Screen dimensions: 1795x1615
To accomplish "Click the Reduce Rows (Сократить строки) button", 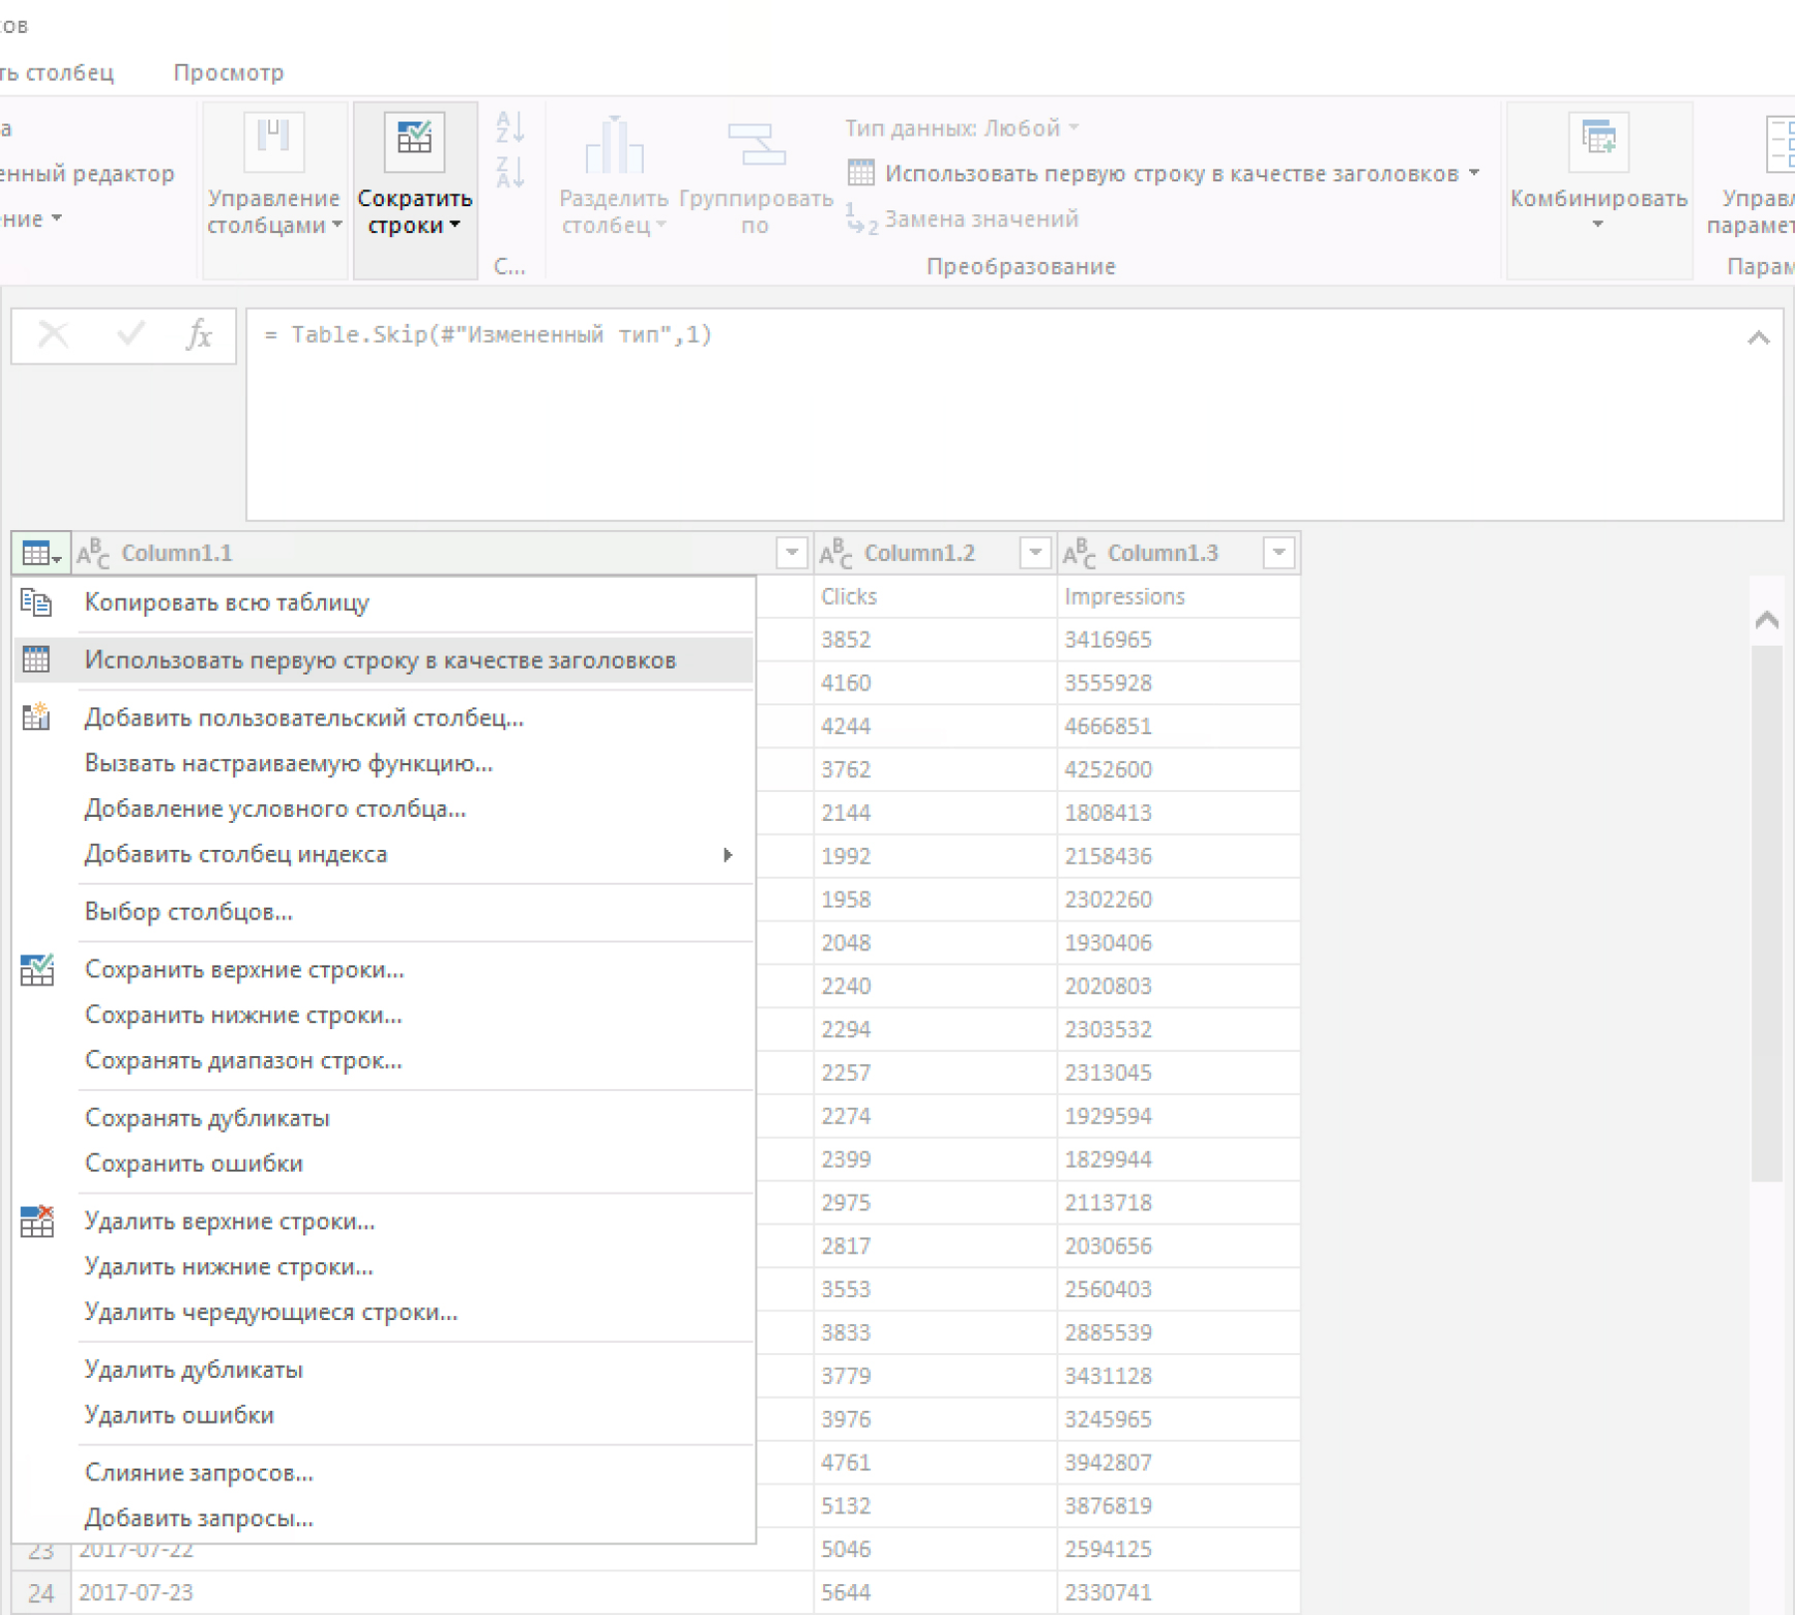I will [415, 189].
